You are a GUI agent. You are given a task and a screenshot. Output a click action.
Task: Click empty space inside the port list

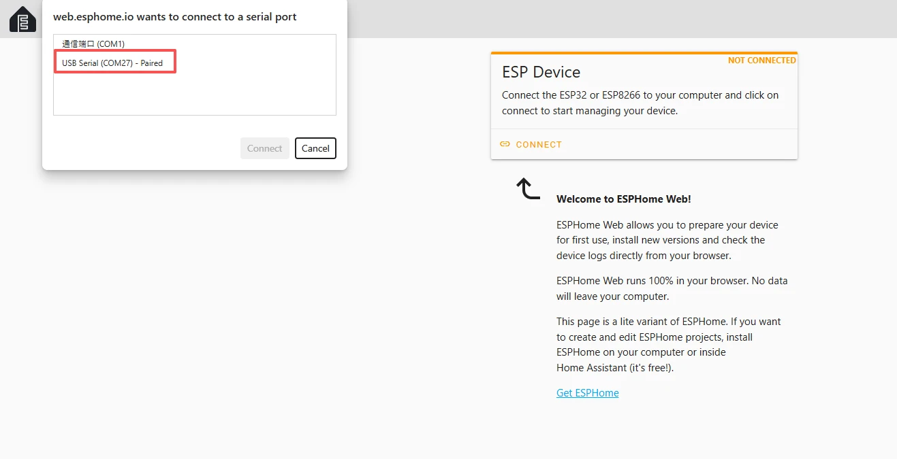194,95
